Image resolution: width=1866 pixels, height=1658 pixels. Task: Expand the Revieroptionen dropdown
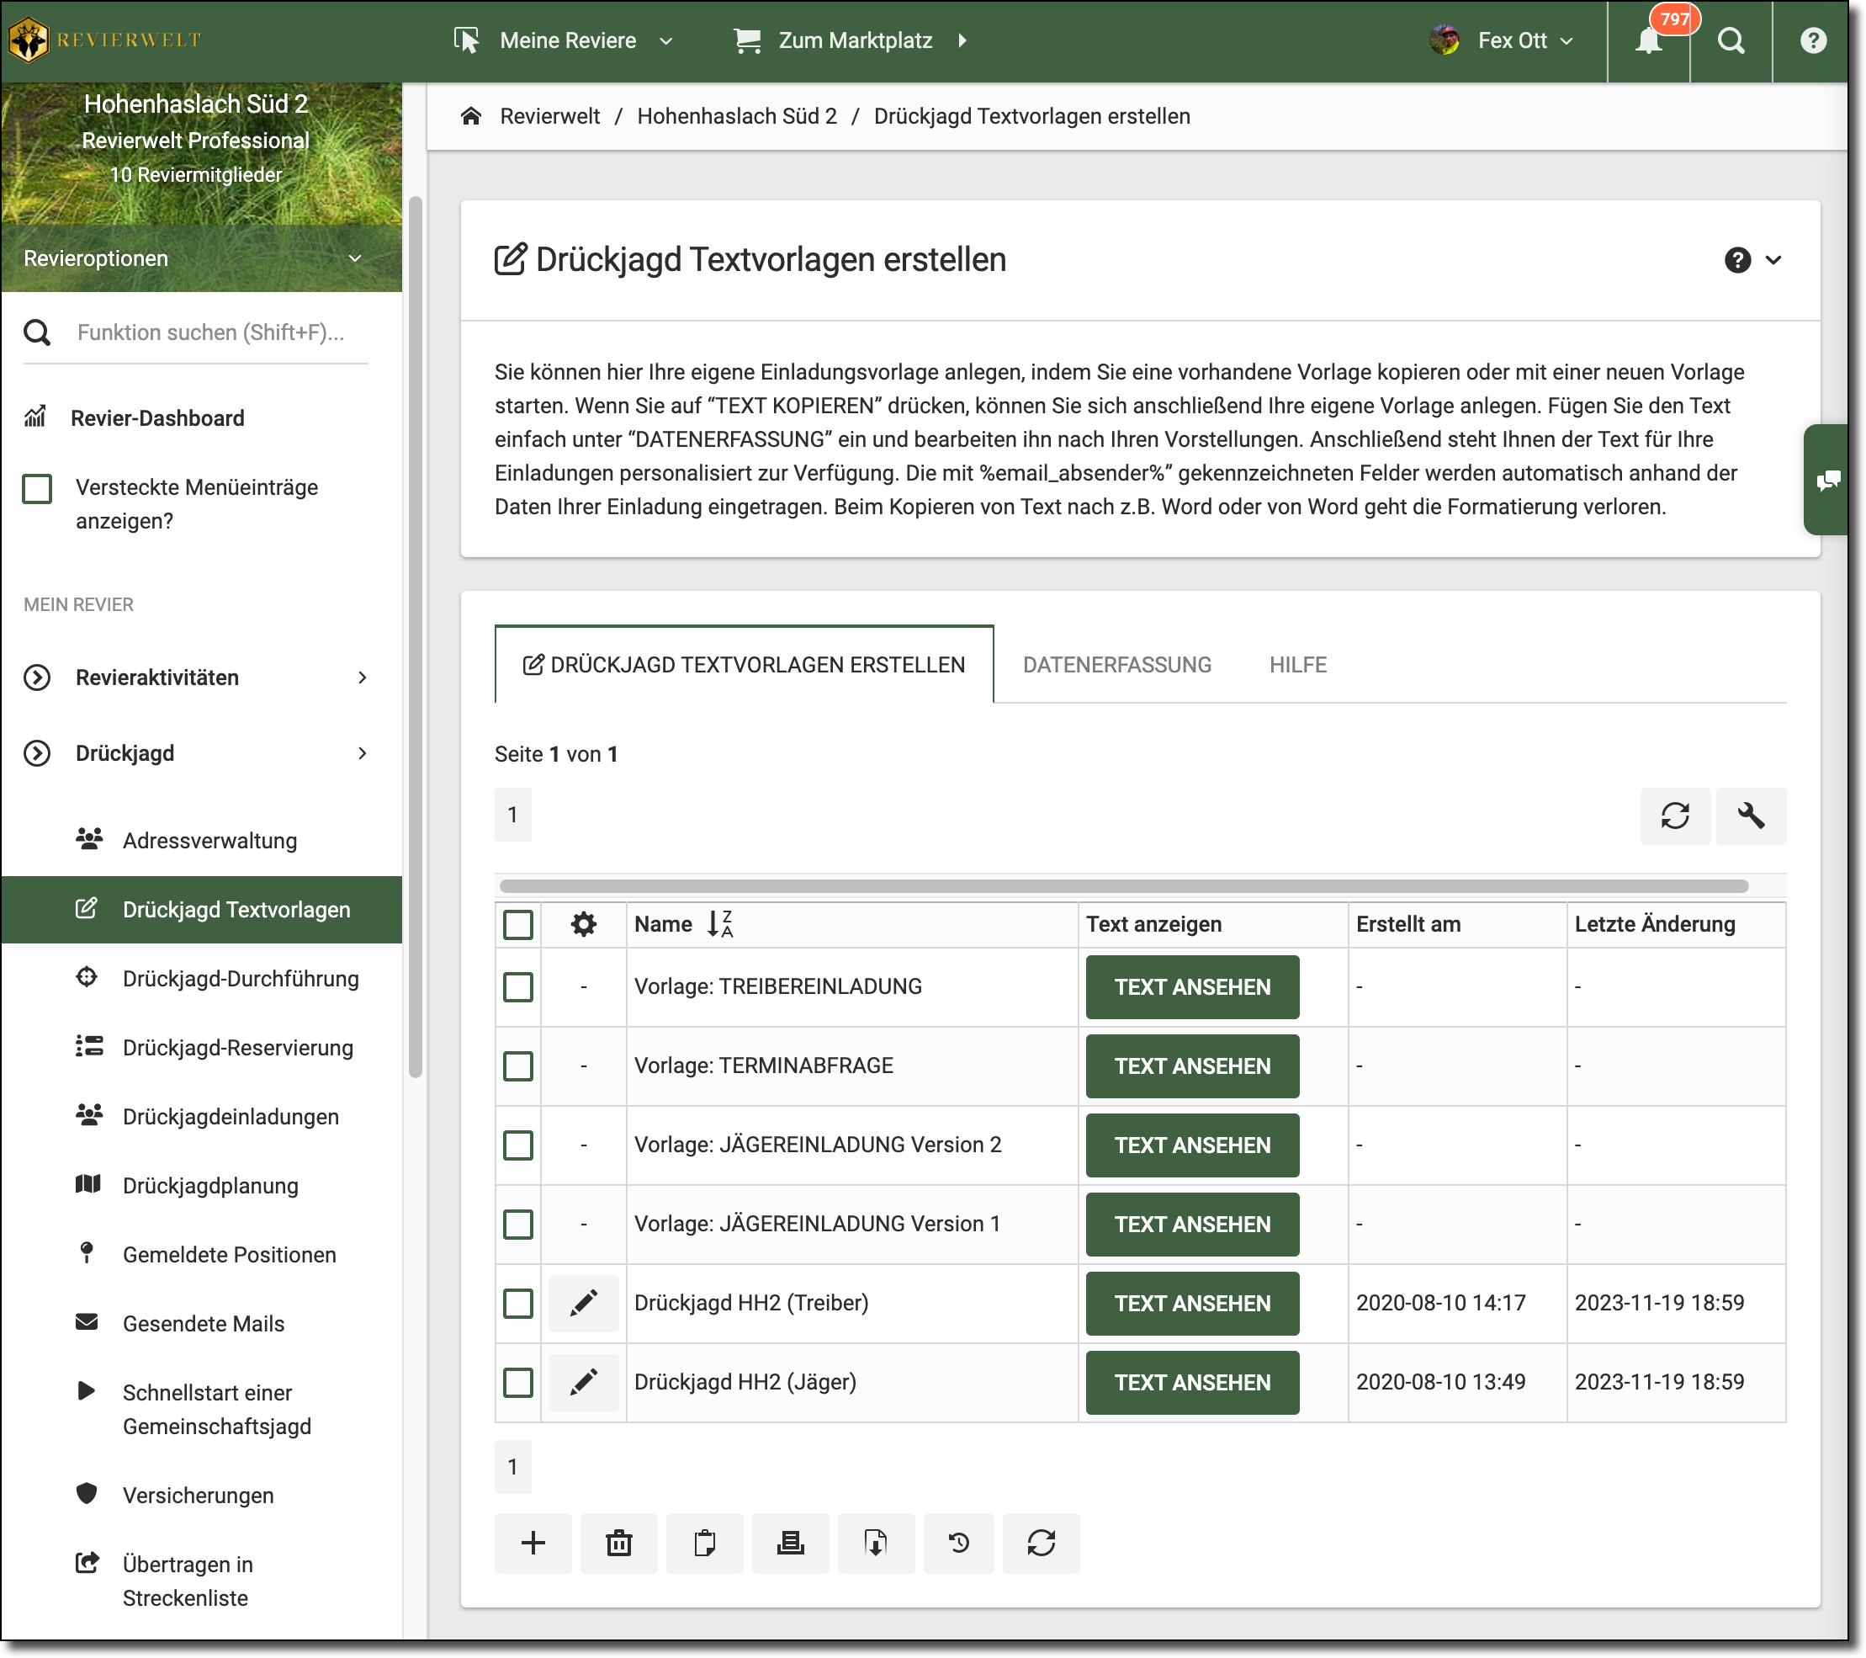[x=201, y=258]
